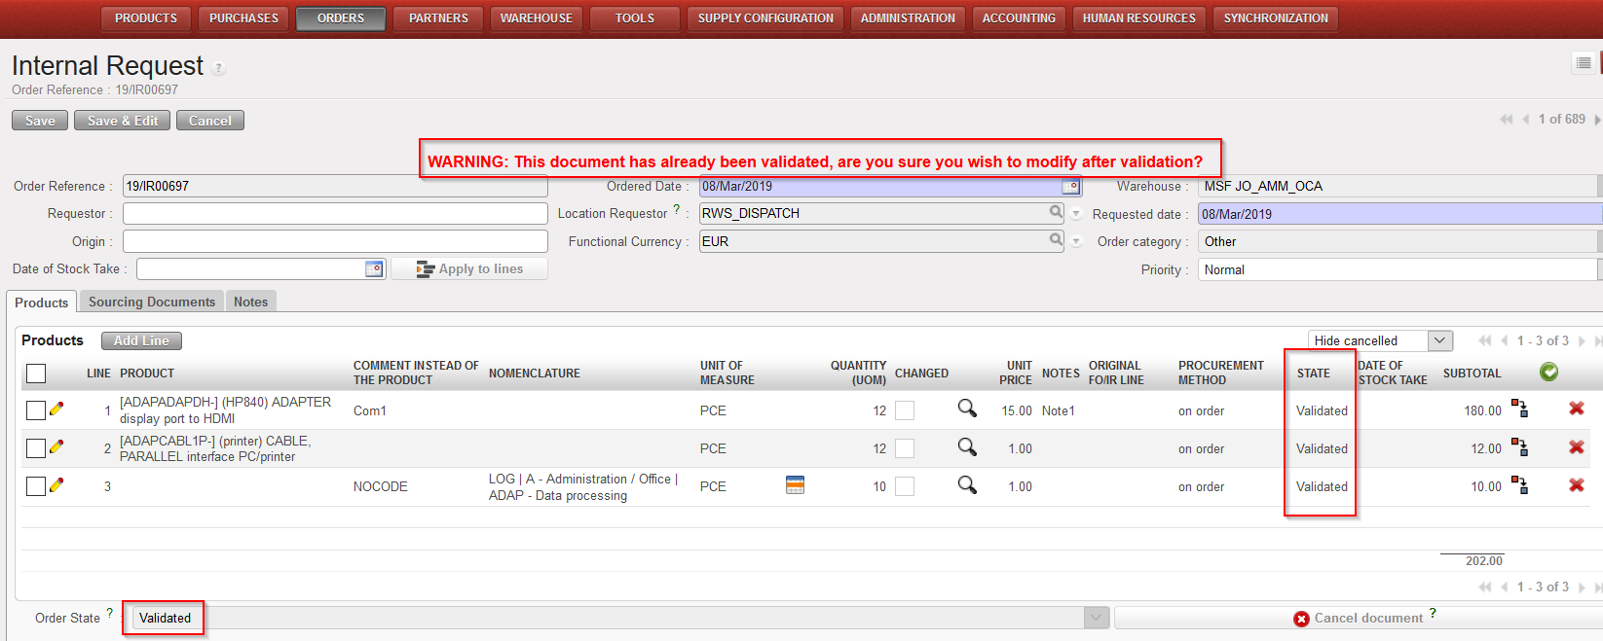Click the help icon beside Internal Request title
Screen dimensions: 1603x641
[x=219, y=68]
